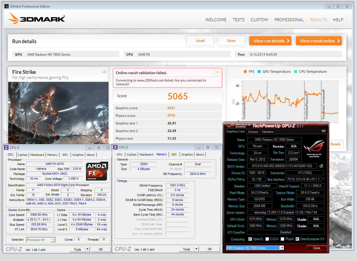Viewport: 357px width, 261px height.
Task: Switch to CPU tab in right CPU-Z
Action: click(x=119, y=155)
